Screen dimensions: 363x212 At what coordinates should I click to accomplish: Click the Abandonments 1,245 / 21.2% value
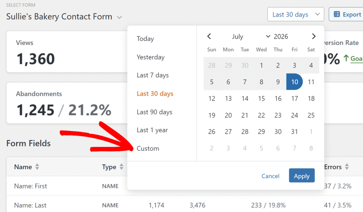[x=64, y=110]
